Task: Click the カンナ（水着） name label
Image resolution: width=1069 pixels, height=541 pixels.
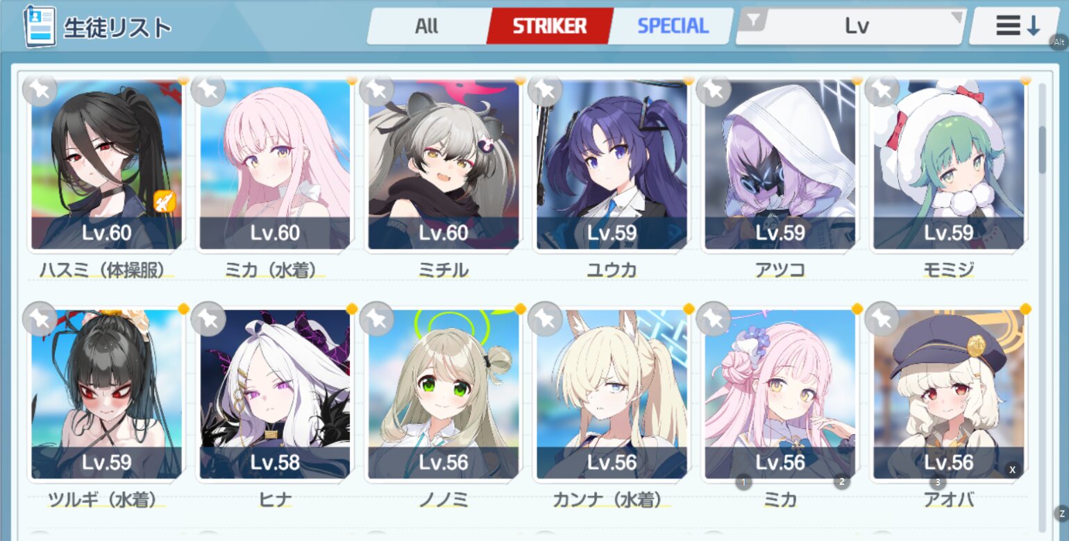Action: pos(612,499)
